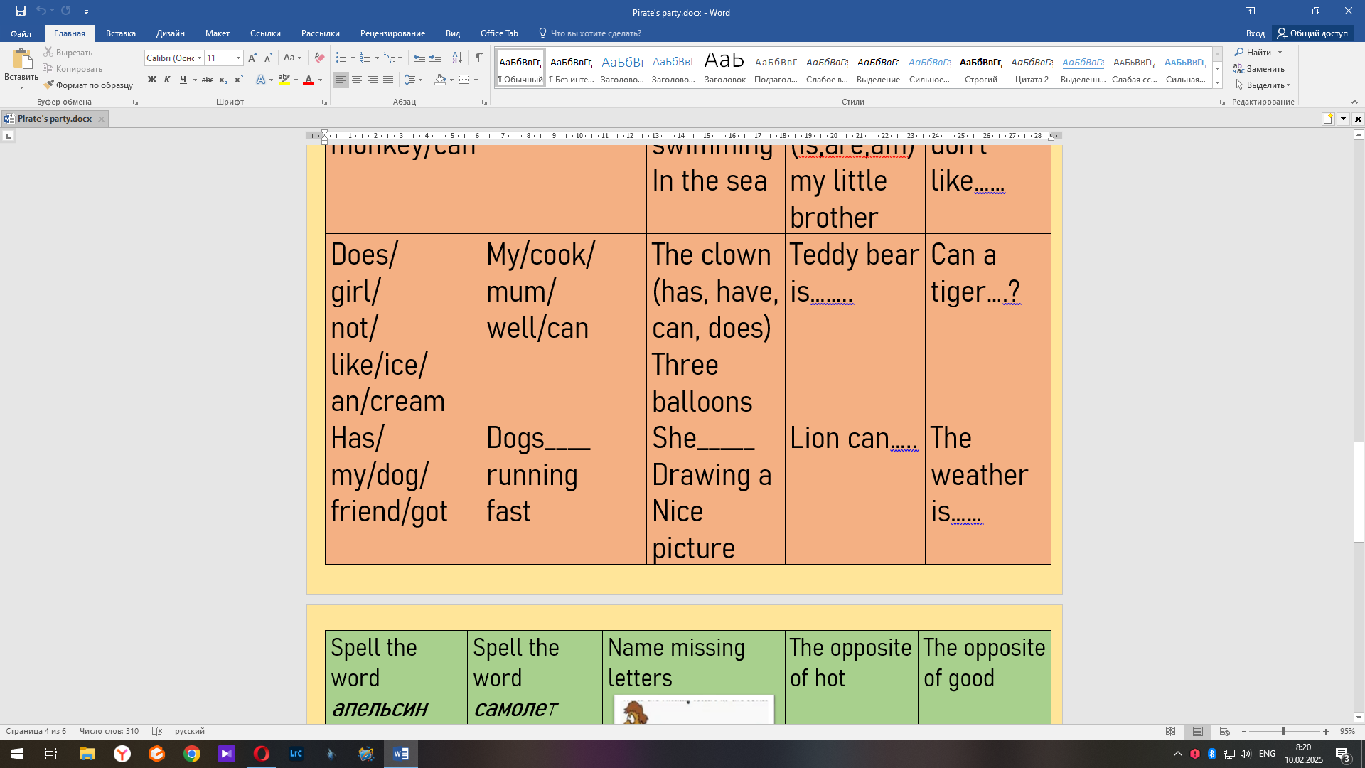Apply the Строгий style
Screen dimensions: 1365x768
(980, 68)
